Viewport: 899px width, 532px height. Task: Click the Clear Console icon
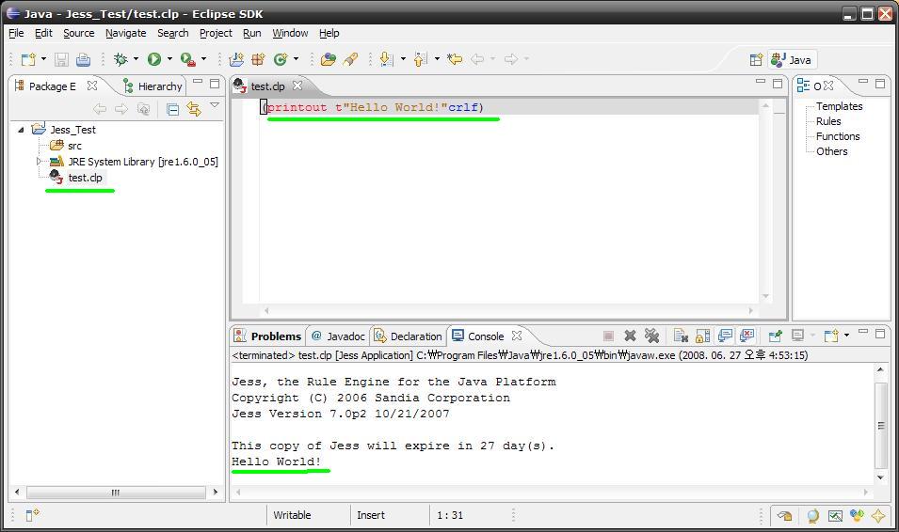[681, 336]
